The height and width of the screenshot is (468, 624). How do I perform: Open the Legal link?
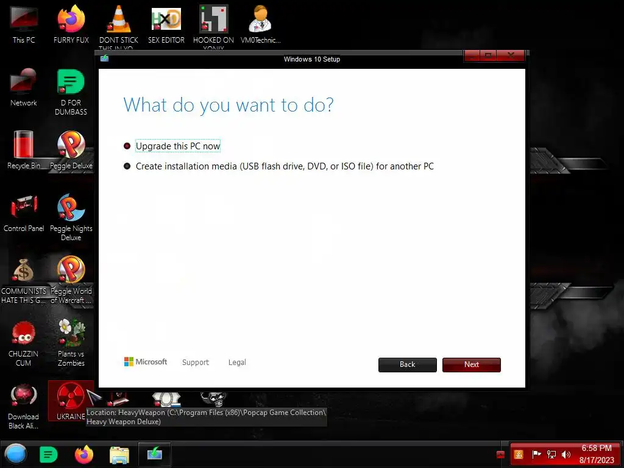click(237, 362)
